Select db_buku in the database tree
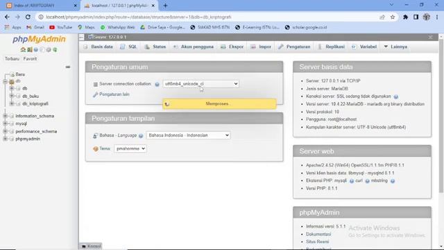 click(x=31, y=96)
